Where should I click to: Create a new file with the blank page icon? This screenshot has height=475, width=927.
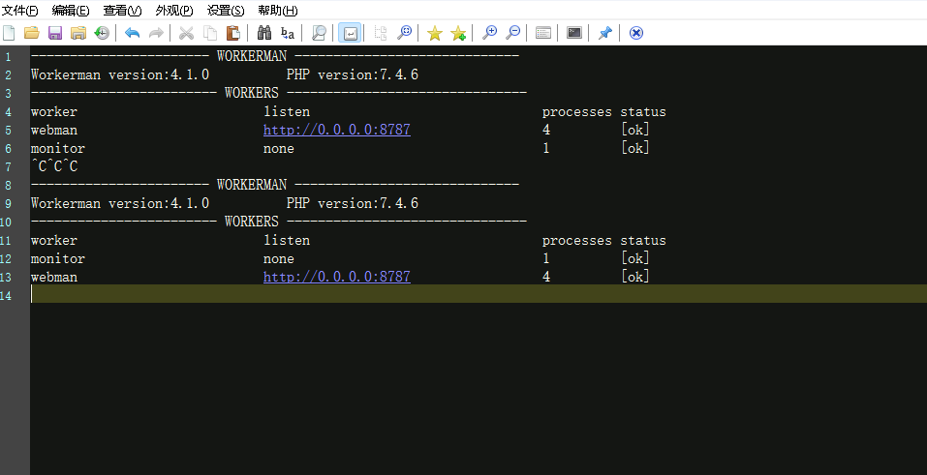pos(9,33)
